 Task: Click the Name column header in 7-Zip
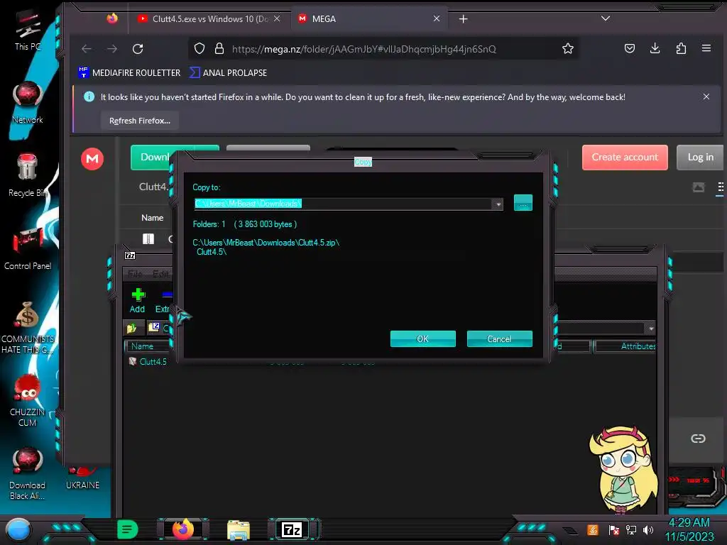148,346
